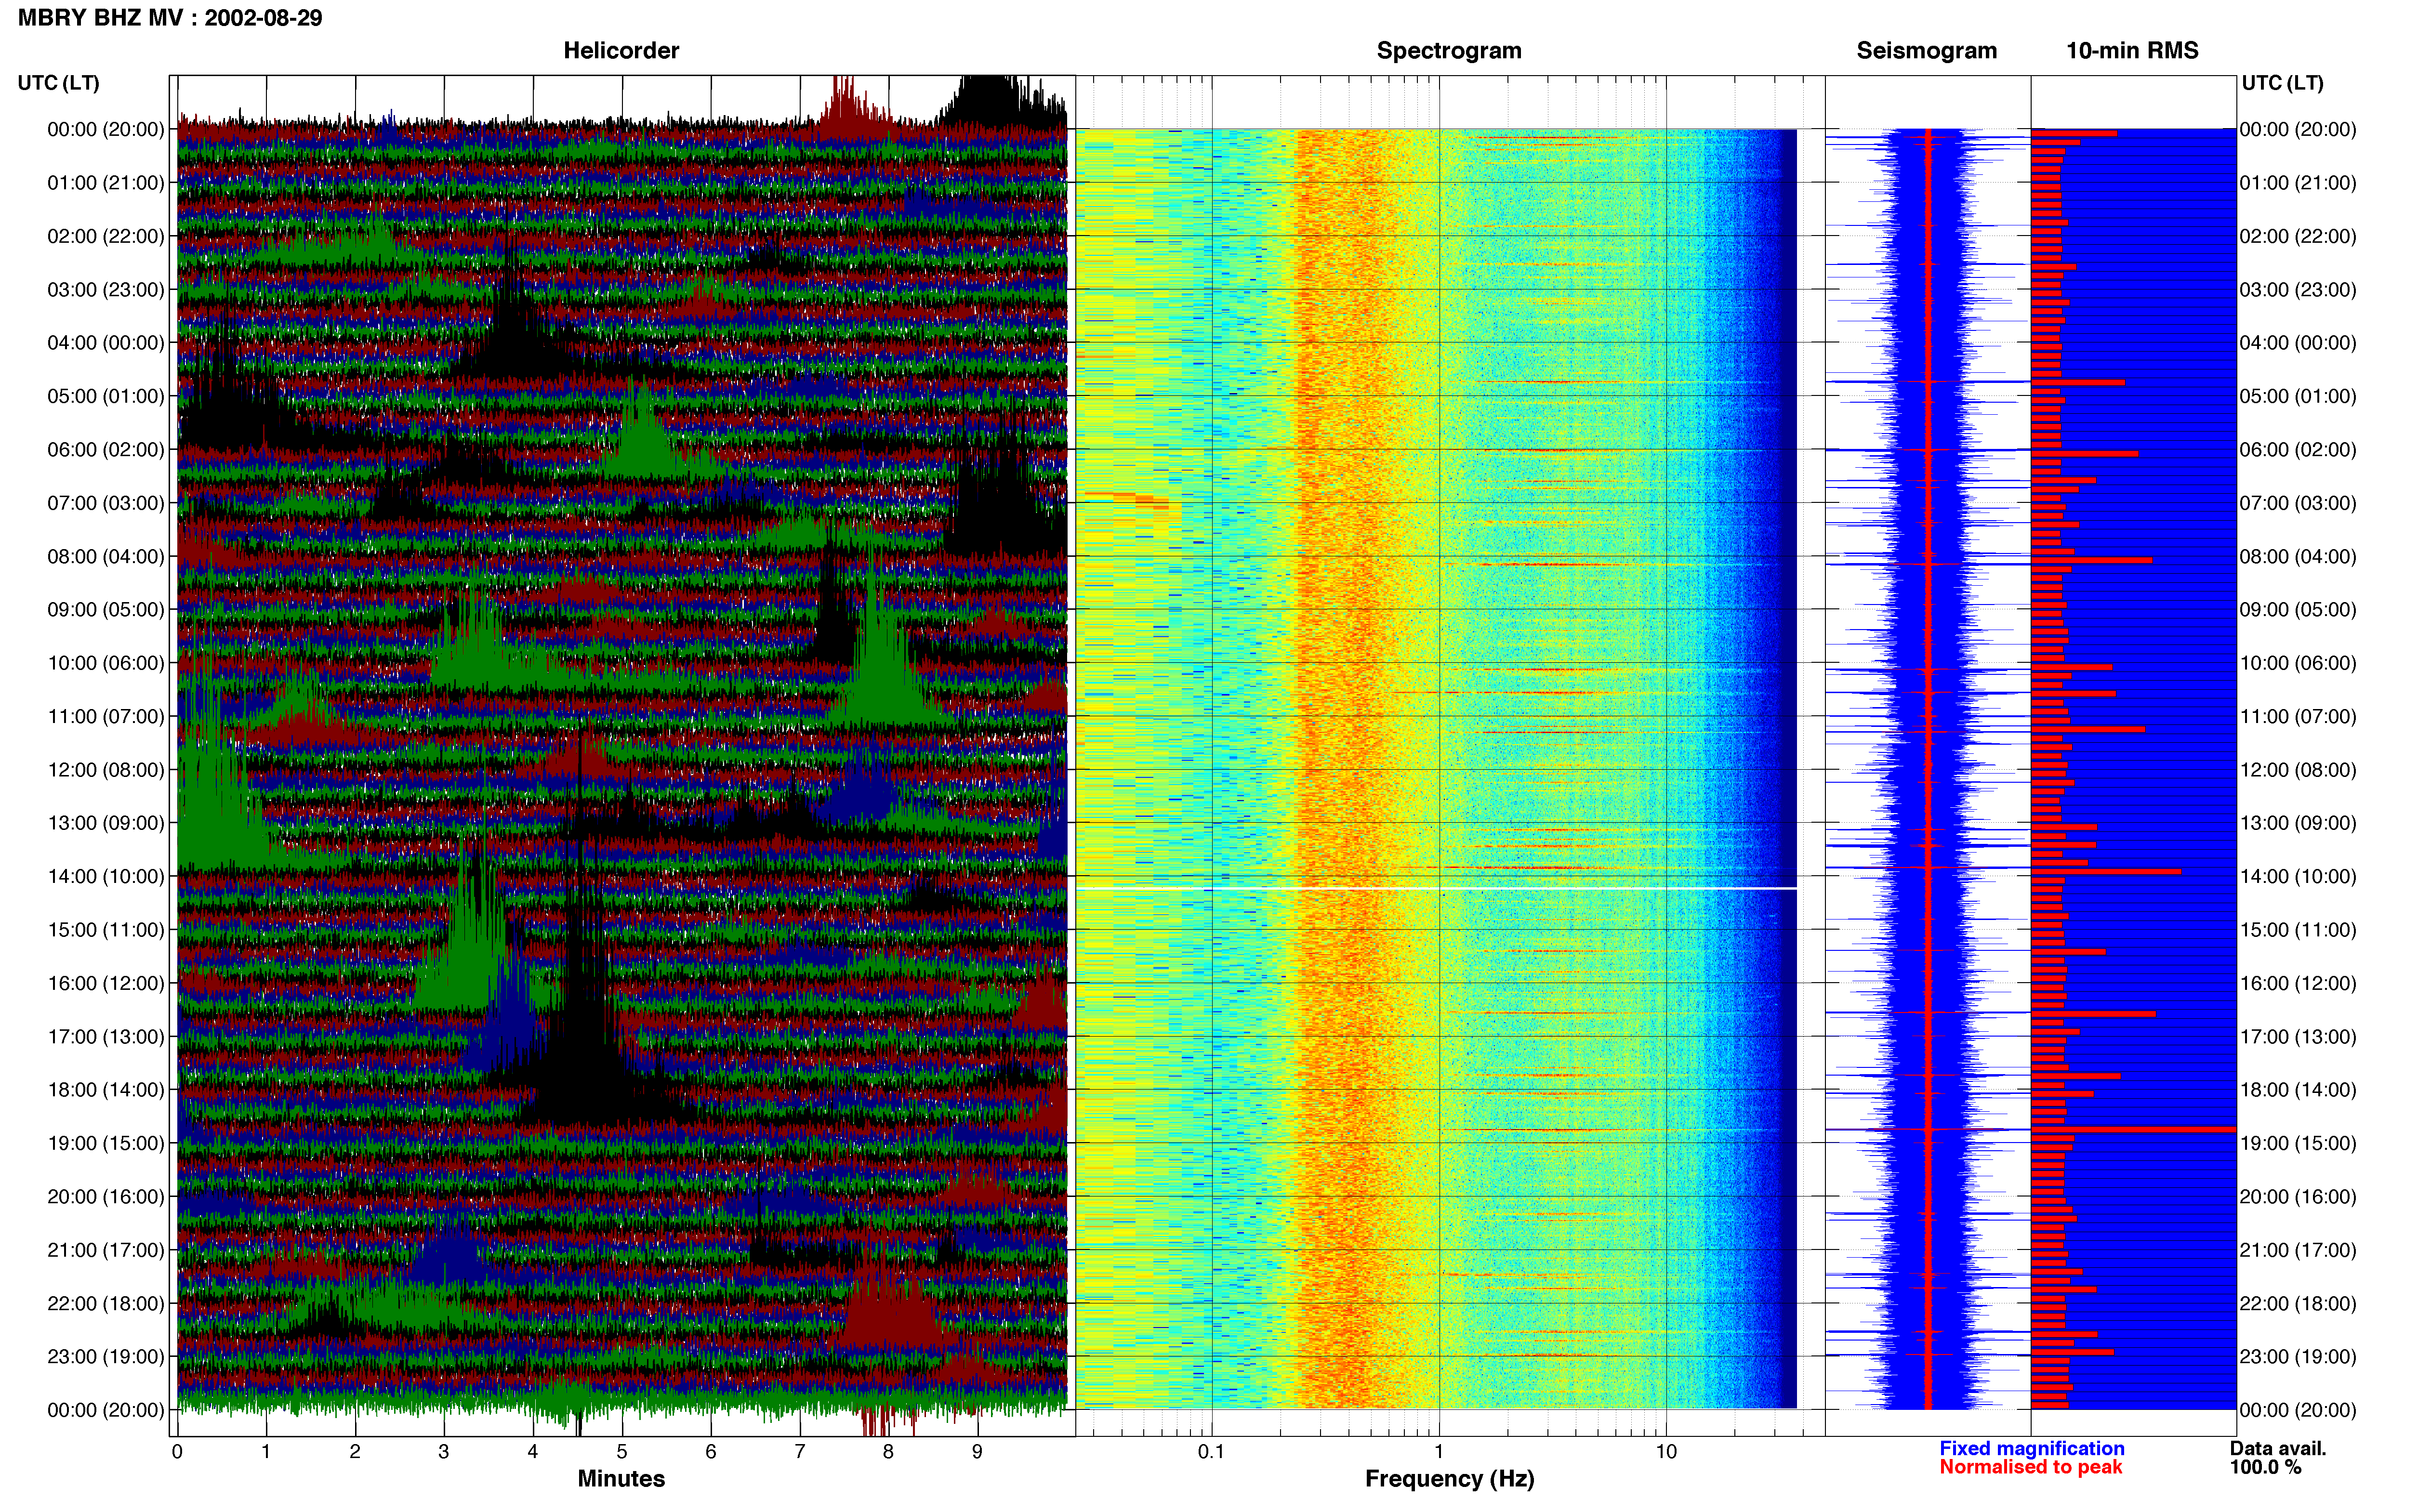Click minute tick label '2' under the helicorder
This screenshot has height=1512, width=2418.
tap(355, 1452)
